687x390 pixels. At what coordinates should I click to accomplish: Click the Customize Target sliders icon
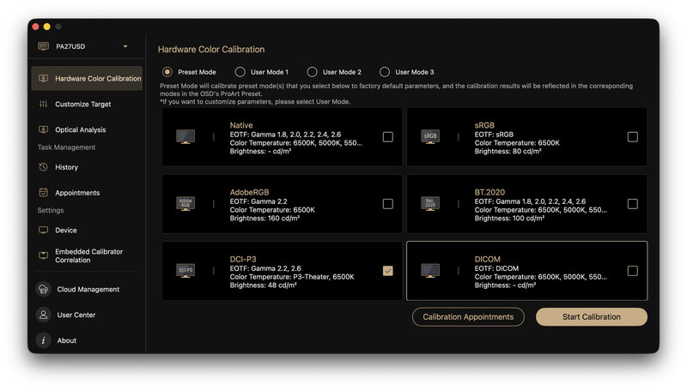point(43,104)
